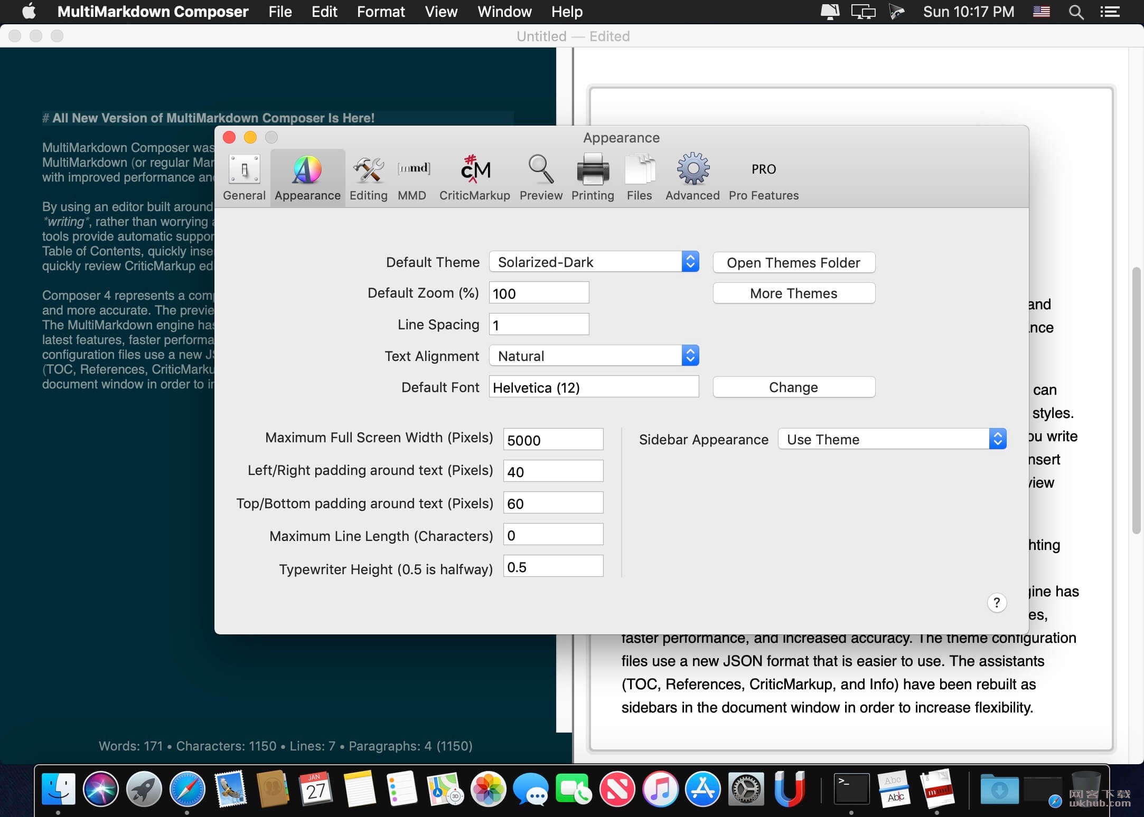
Task: Open Notes from the Dock
Action: 359,789
